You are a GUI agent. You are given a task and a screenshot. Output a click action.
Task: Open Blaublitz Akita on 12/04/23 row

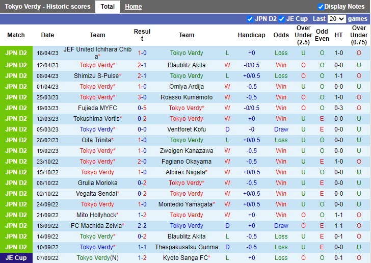pos(187,65)
